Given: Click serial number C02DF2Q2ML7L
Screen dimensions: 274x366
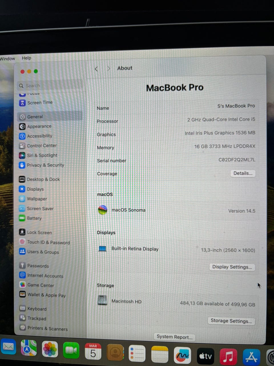Looking at the screenshot, I should click(237, 160).
